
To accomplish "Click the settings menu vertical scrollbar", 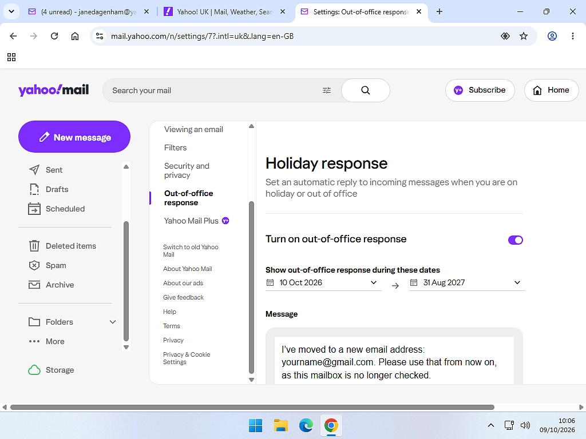I will [252, 288].
